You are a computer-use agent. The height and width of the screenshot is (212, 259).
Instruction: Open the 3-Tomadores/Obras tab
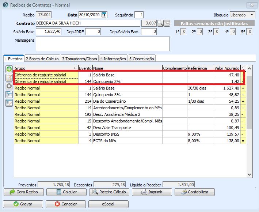(x=79, y=59)
